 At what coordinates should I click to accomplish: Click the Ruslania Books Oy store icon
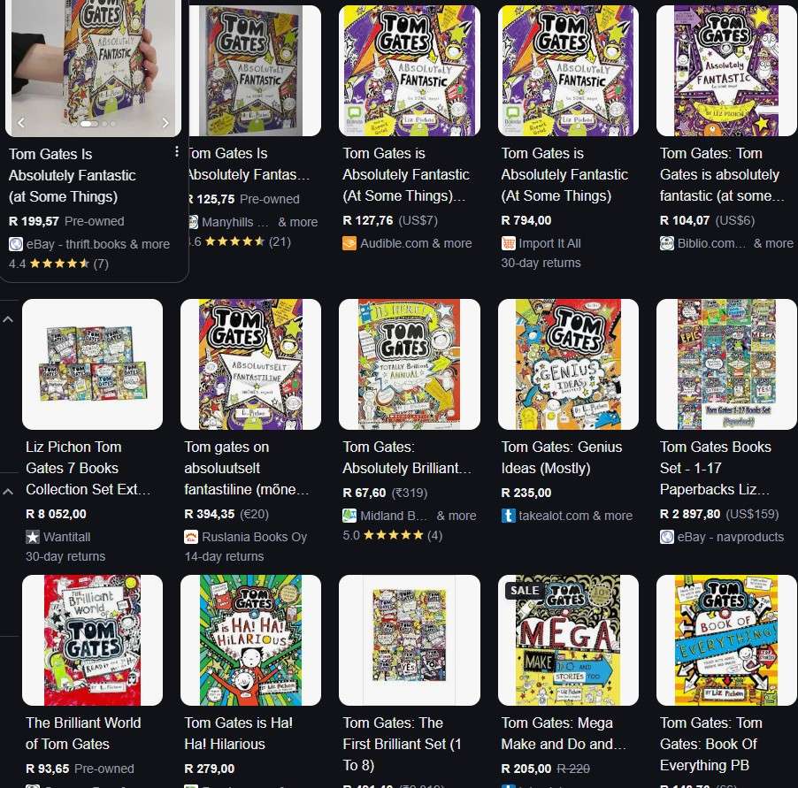[x=191, y=537]
